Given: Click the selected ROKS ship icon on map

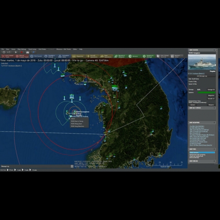Looking at the screenshot, I should [75, 112].
